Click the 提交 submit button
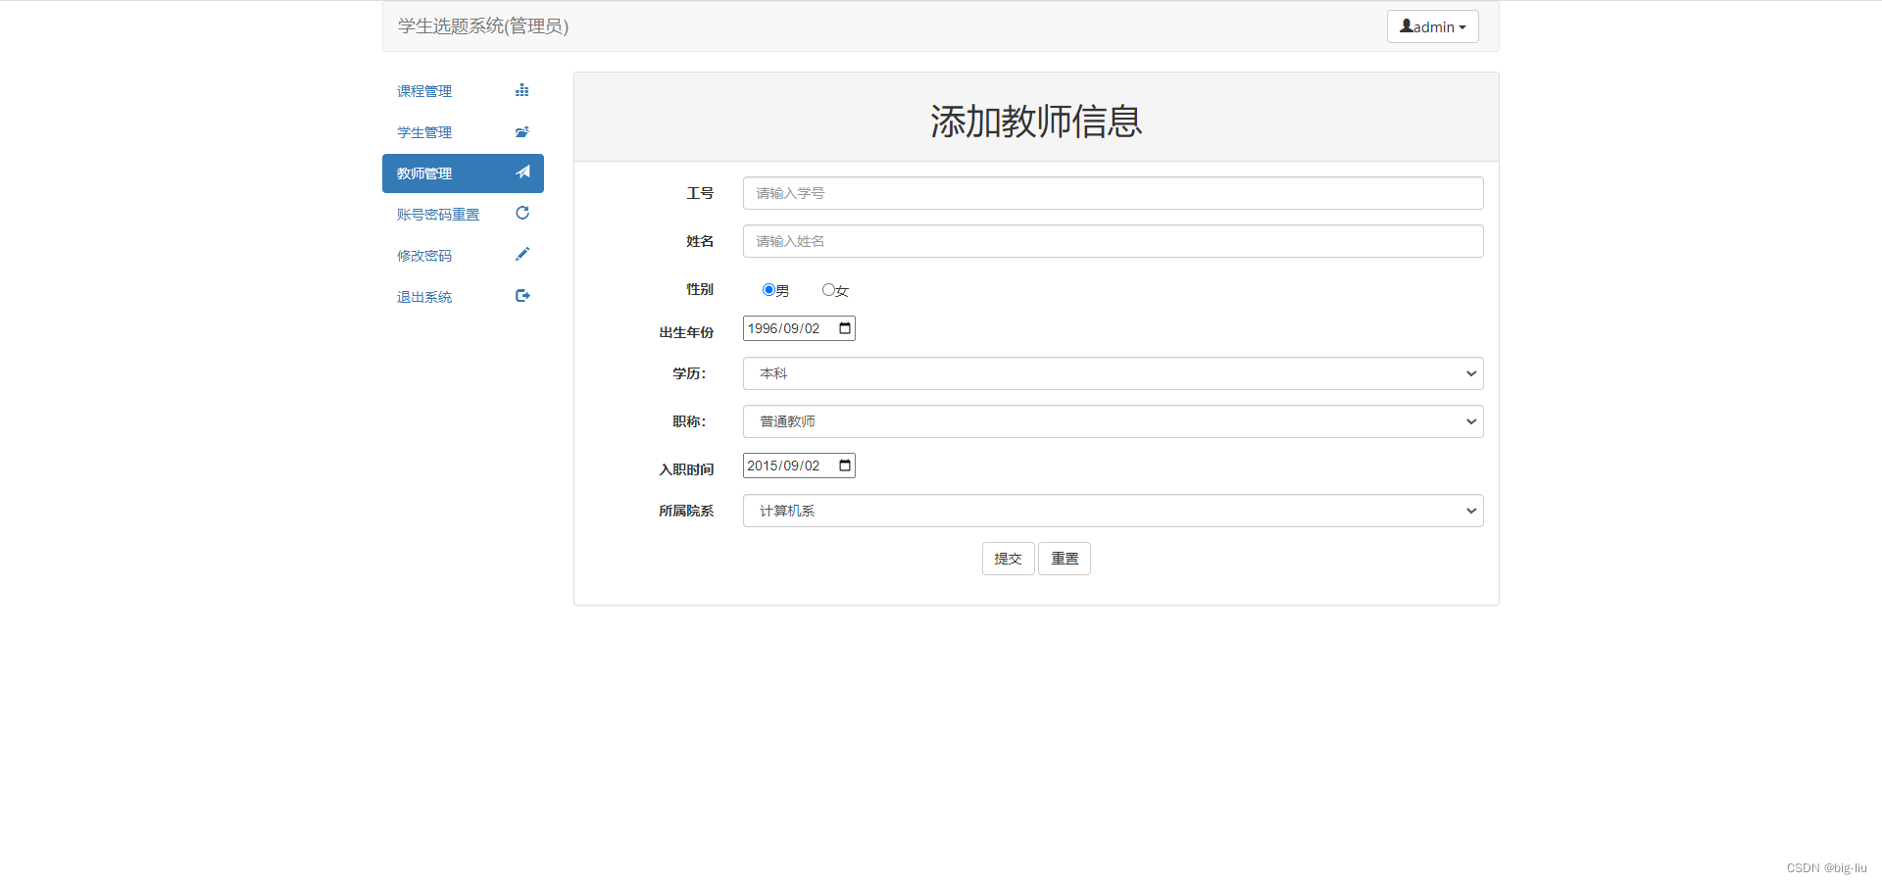The image size is (1882, 884). click(1008, 559)
